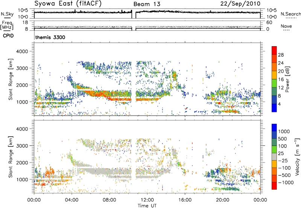Click the '20:00' time axis label
Screen dimensions: 301x208
(x=223, y=200)
